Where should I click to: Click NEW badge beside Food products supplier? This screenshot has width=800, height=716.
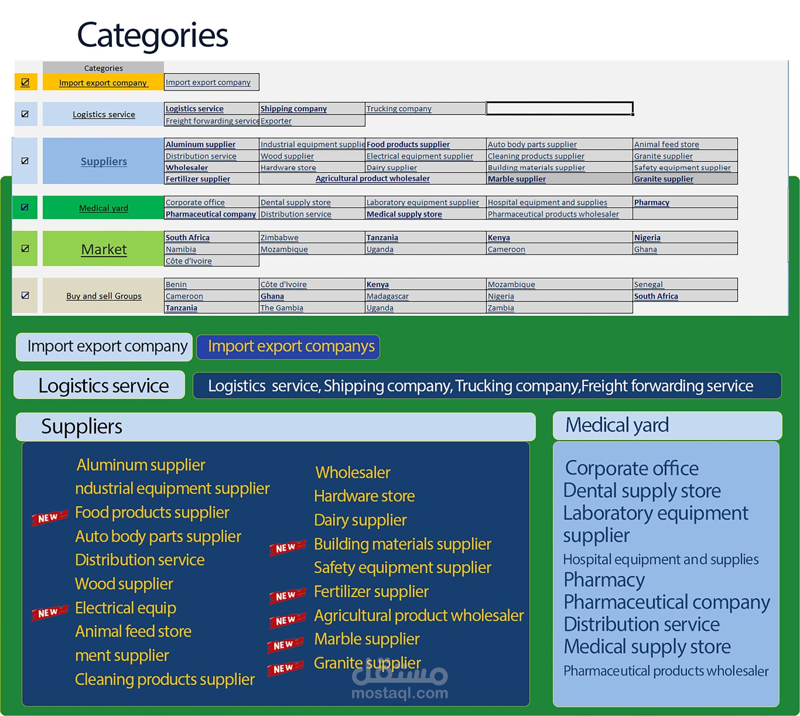click(x=50, y=518)
